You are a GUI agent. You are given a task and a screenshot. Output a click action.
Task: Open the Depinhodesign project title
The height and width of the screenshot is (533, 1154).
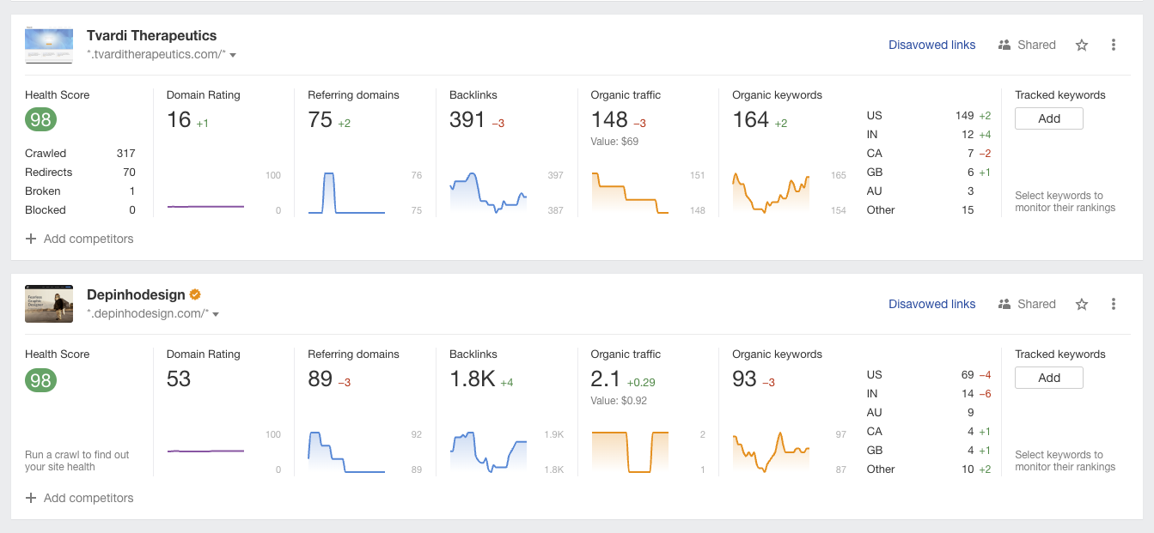pos(136,294)
